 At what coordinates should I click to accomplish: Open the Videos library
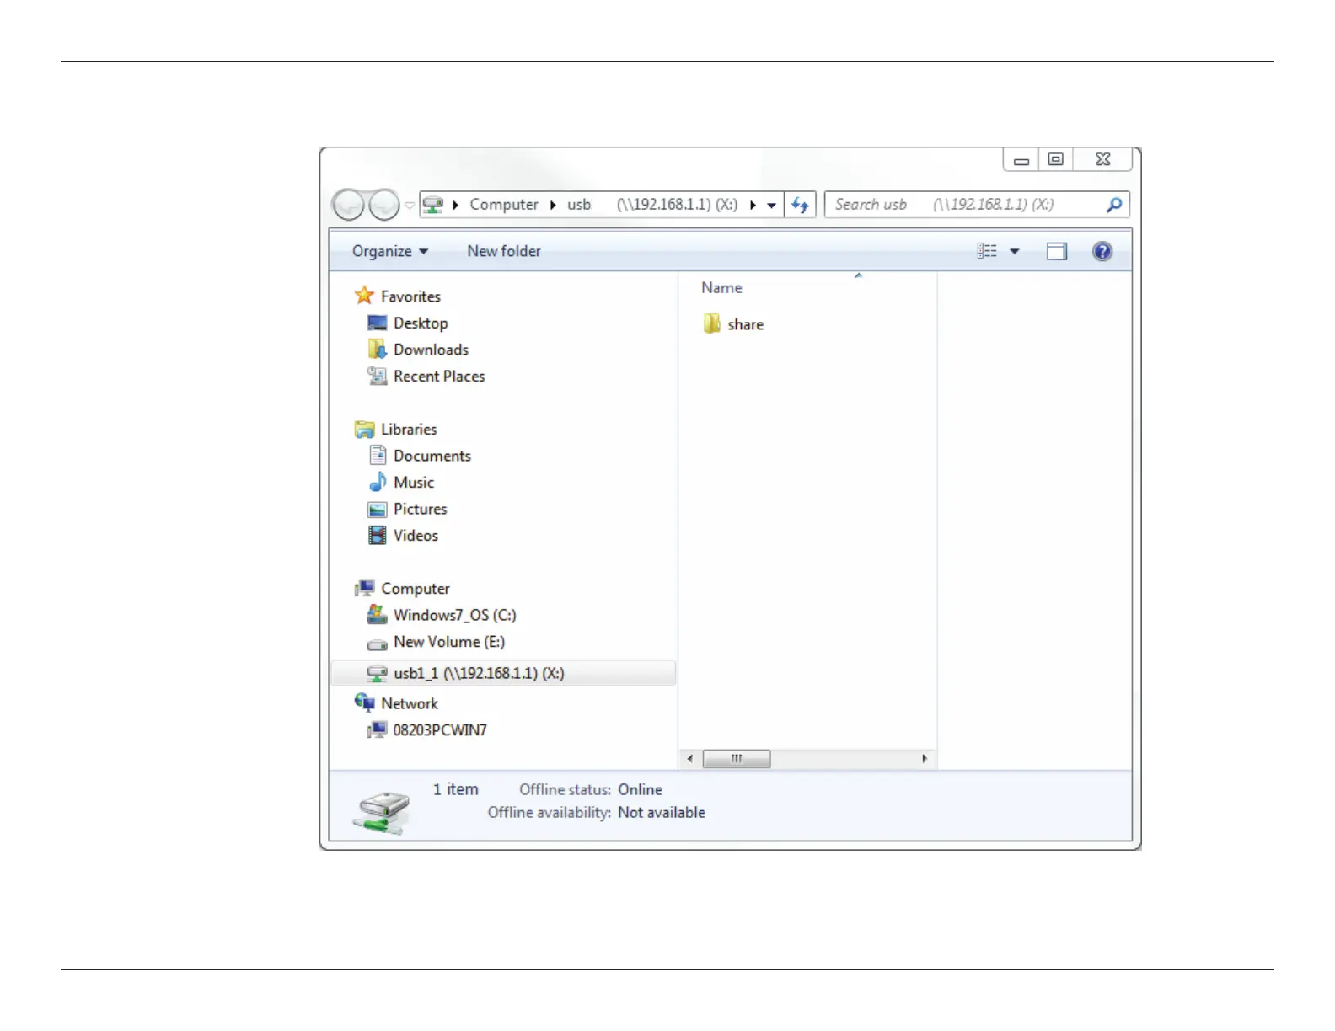416,536
